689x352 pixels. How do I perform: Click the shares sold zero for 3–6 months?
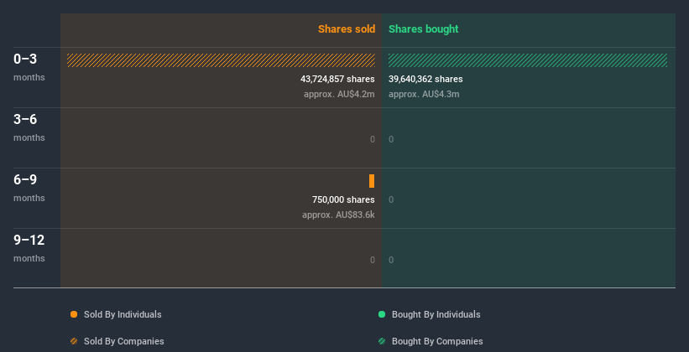[373, 140]
